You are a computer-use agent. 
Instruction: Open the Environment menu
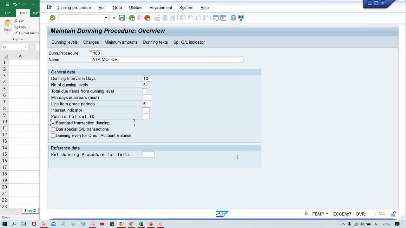click(161, 8)
